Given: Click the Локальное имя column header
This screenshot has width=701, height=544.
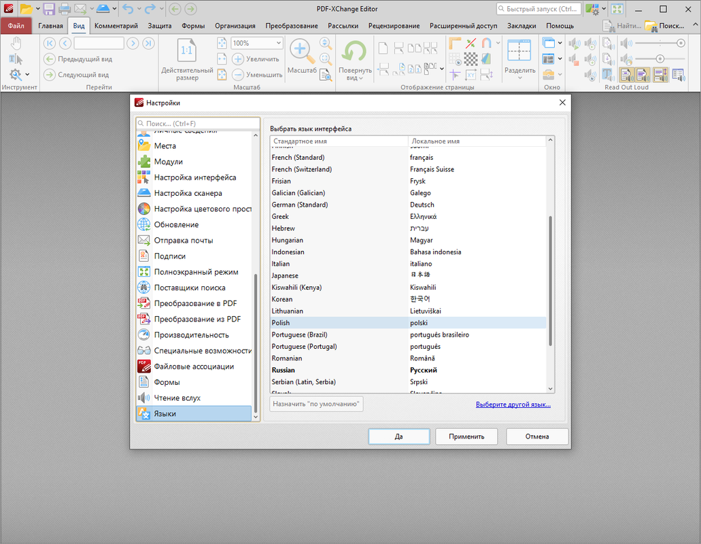Looking at the screenshot, I should click(x=477, y=141).
